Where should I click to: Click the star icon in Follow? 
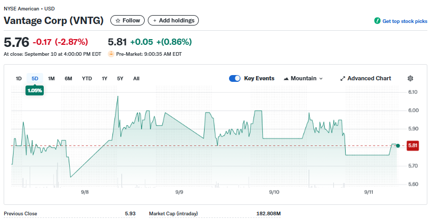[118, 21]
